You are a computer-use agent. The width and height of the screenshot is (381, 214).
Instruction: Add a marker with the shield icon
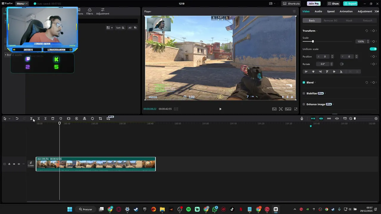(61, 119)
